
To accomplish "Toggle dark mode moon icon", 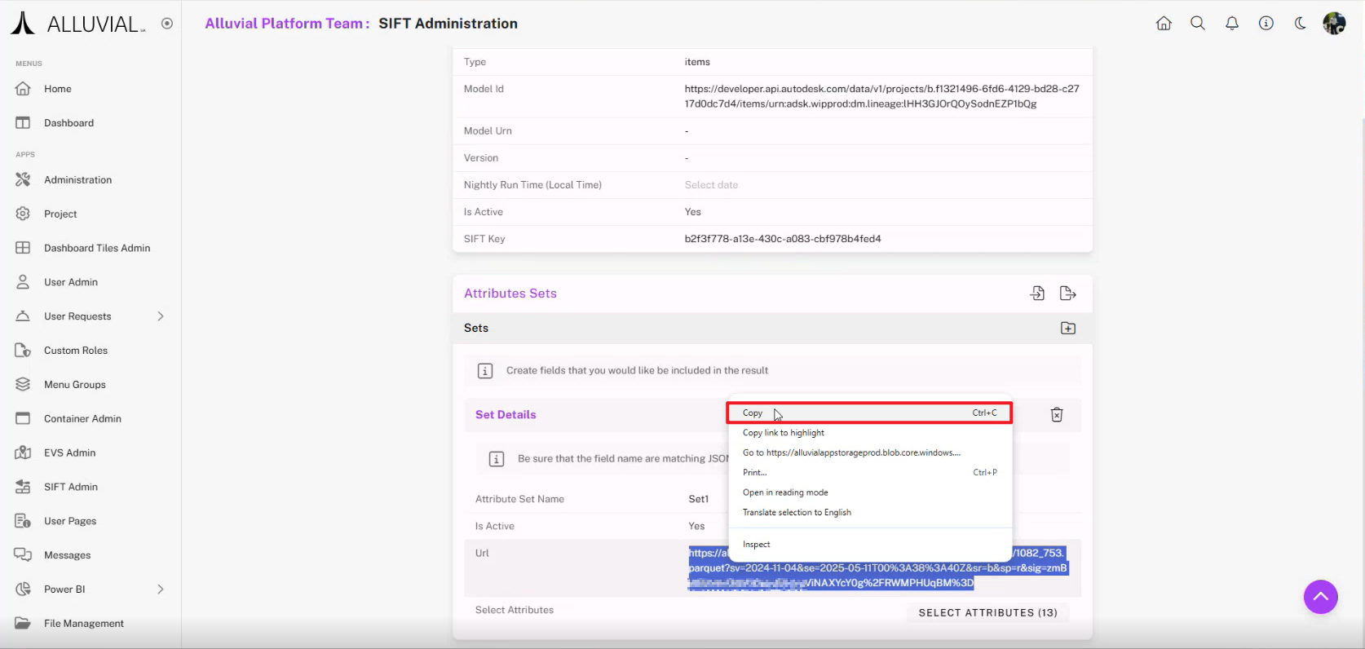I will pyautogui.click(x=1300, y=24).
